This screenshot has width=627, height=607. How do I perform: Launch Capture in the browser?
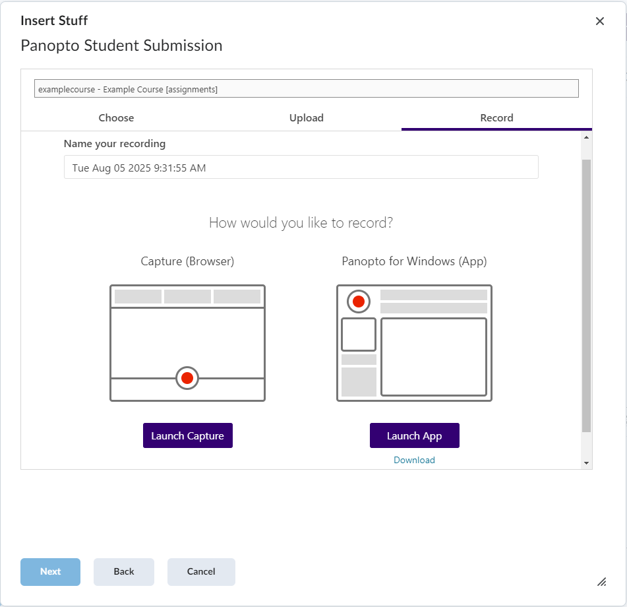(x=187, y=435)
